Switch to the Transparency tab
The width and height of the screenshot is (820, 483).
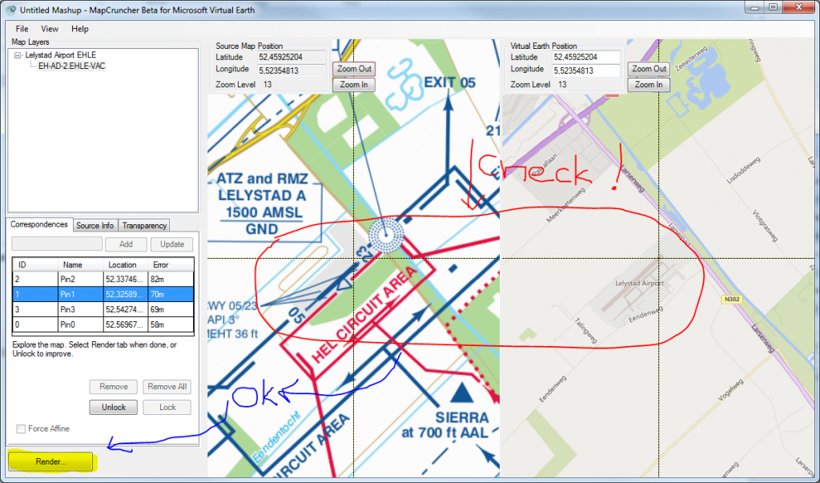(x=143, y=225)
